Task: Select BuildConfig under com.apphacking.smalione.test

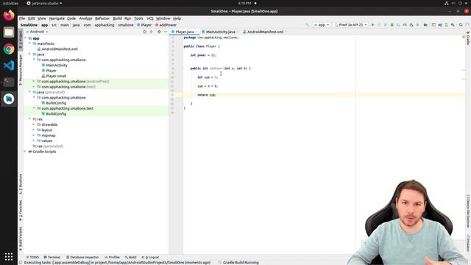Action: 56,114
